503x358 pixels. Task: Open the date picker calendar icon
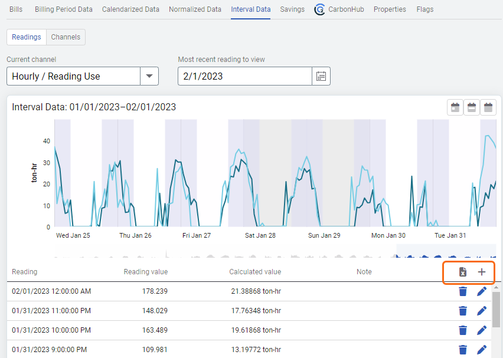(321, 76)
